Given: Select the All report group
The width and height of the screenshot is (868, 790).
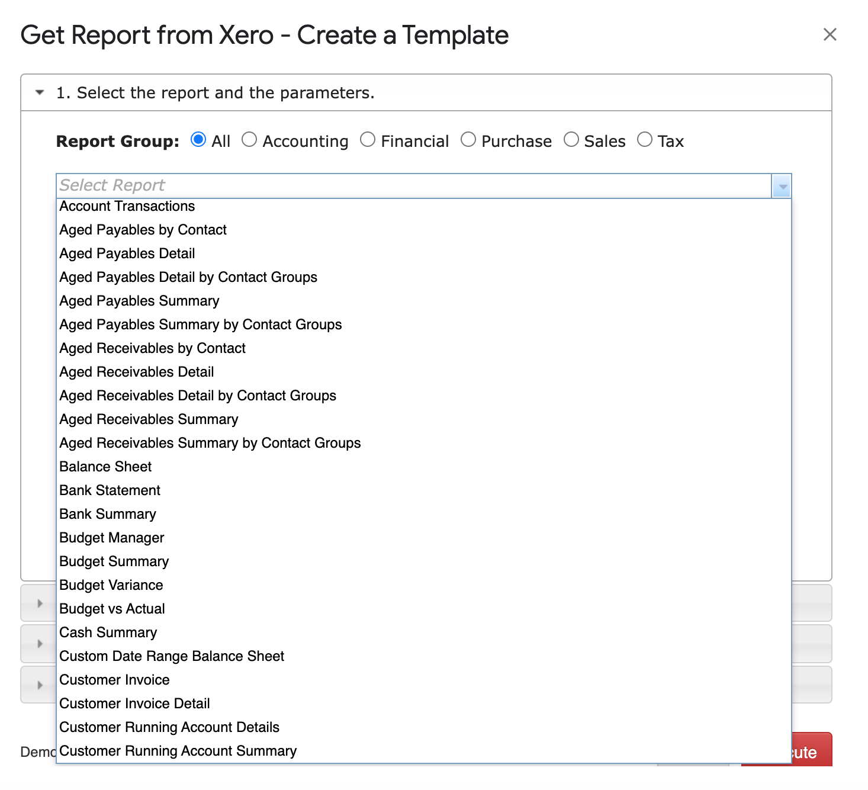Looking at the screenshot, I should pos(198,140).
